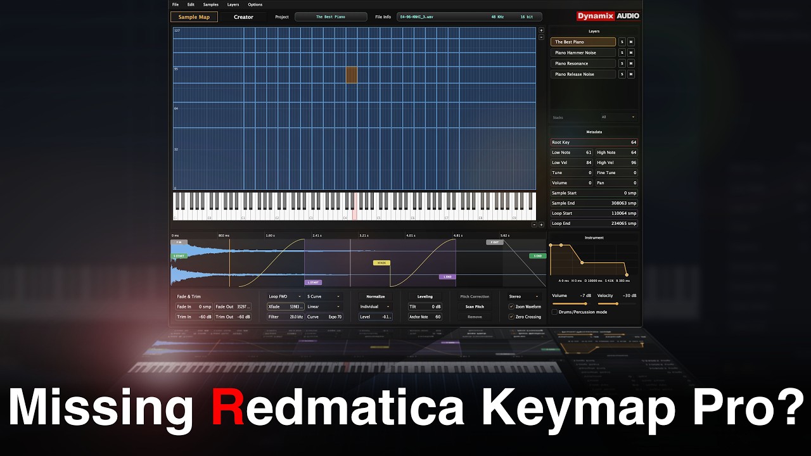Click the Scan Pitch button
Screen dimensions: 811x456
pyautogui.click(x=475, y=307)
